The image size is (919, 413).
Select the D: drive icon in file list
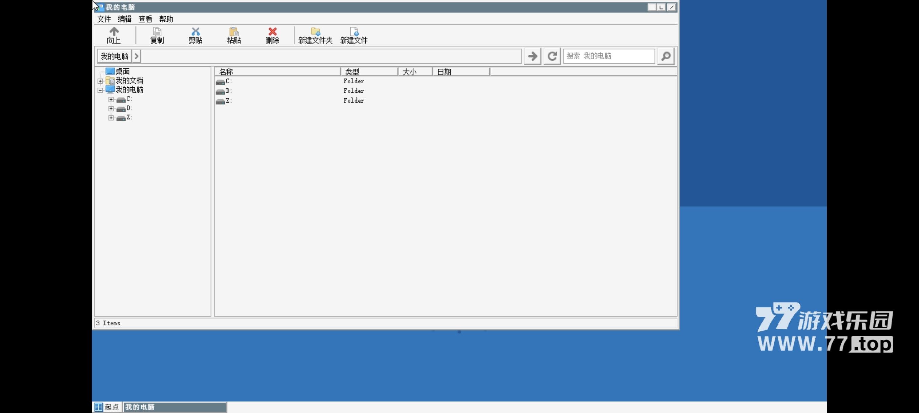click(x=221, y=91)
